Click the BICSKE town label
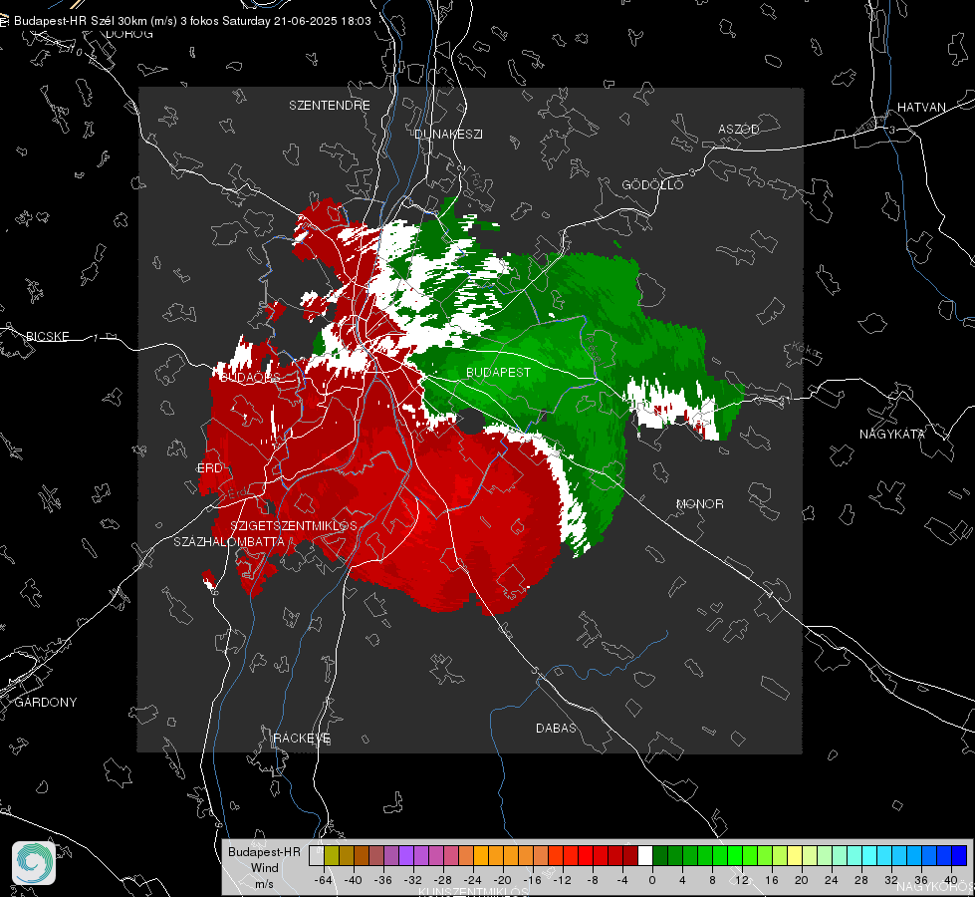 point(47,336)
